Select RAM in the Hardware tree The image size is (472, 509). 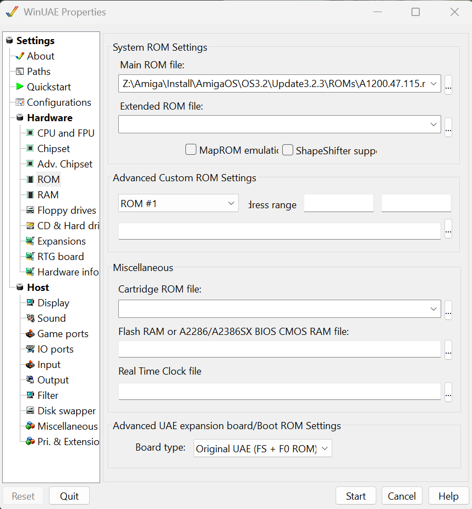click(x=48, y=194)
